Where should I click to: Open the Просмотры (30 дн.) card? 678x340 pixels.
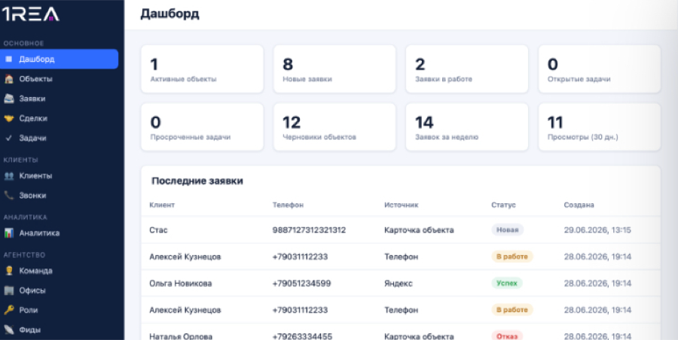(x=600, y=127)
